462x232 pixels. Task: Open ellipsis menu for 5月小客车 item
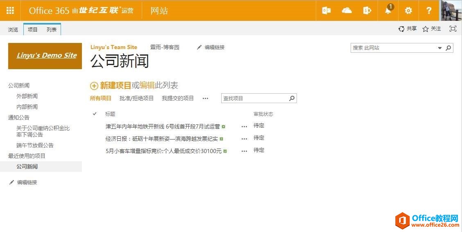click(x=244, y=151)
